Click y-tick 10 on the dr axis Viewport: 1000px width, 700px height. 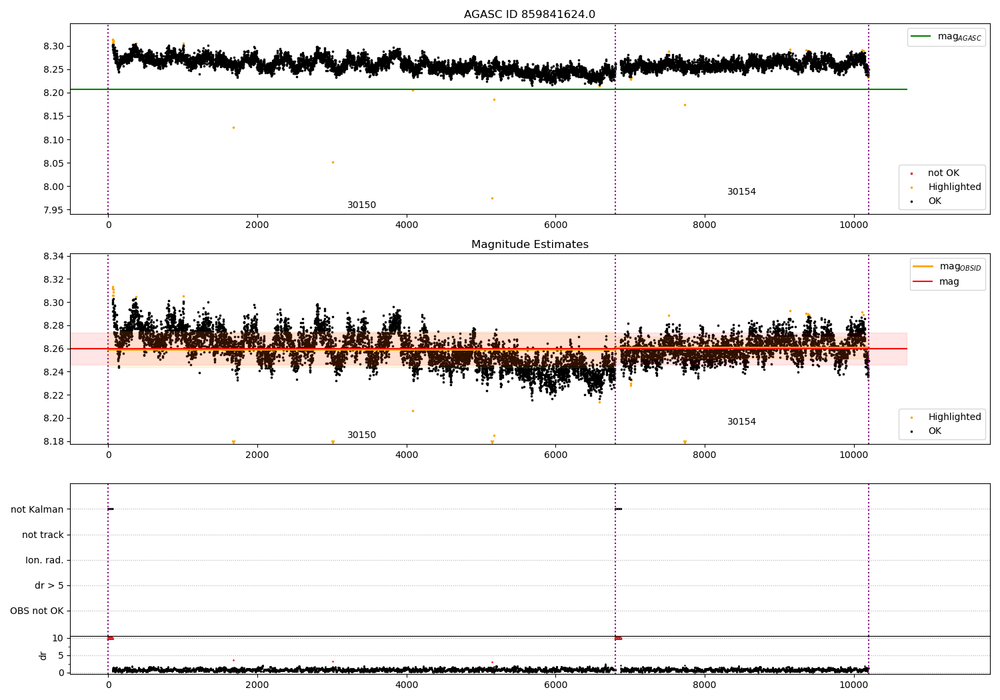(x=58, y=638)
